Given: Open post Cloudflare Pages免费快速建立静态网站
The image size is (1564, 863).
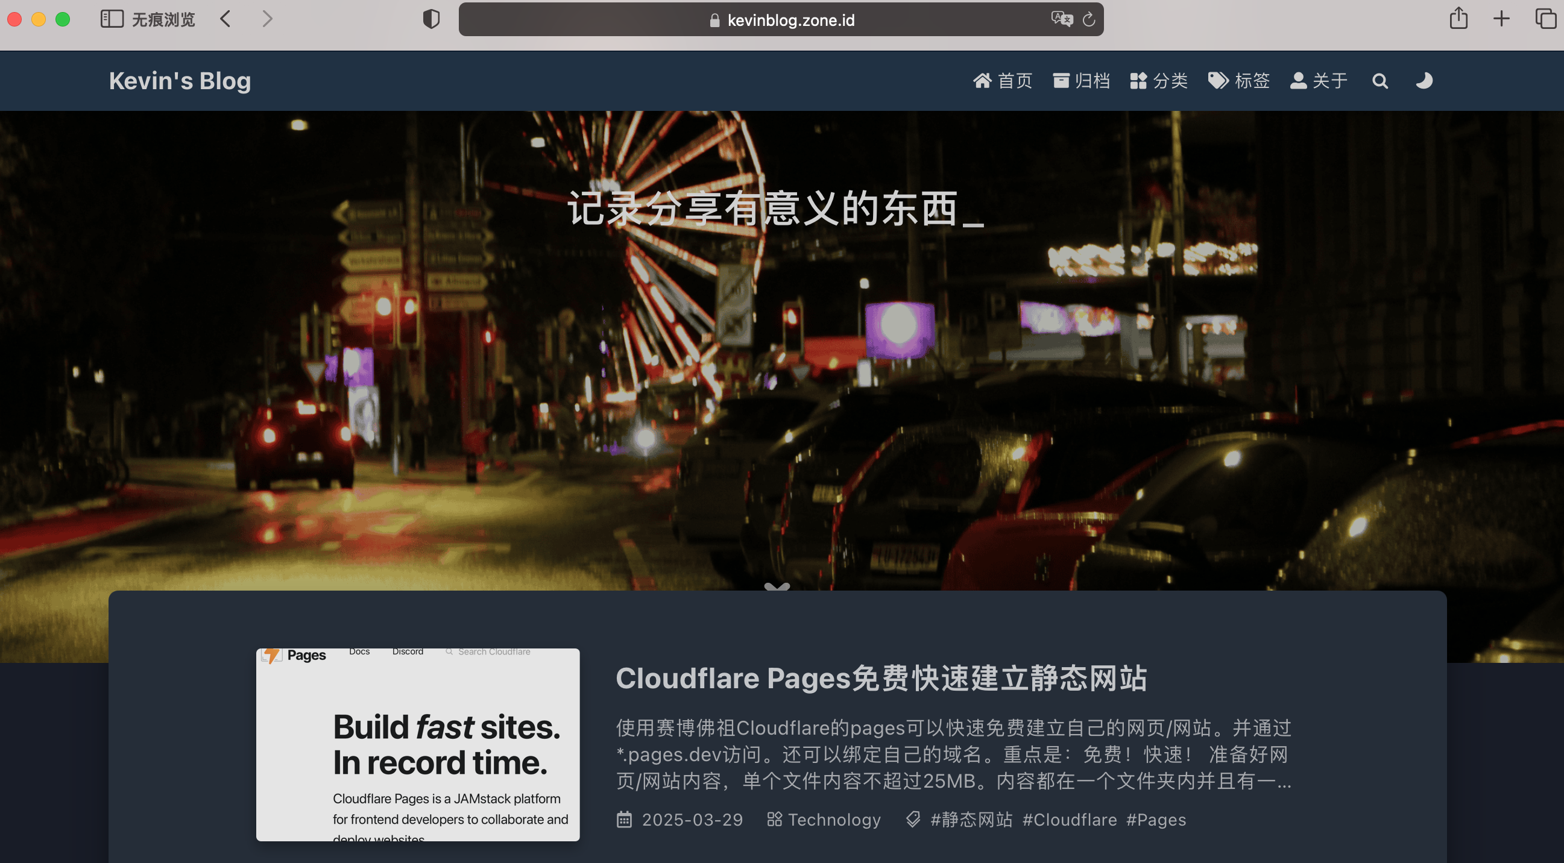Looking at the screenshot, I should point(881,680).
